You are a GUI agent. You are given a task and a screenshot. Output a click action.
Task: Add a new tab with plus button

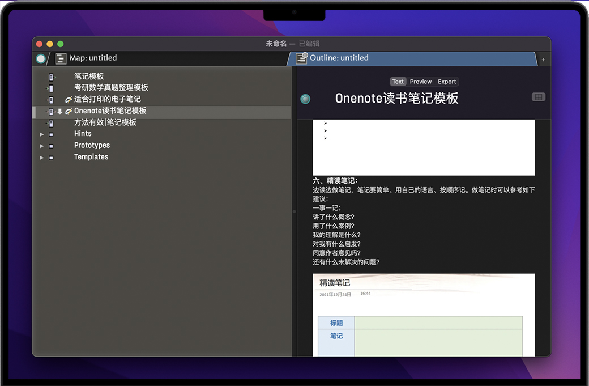[543, 60]
